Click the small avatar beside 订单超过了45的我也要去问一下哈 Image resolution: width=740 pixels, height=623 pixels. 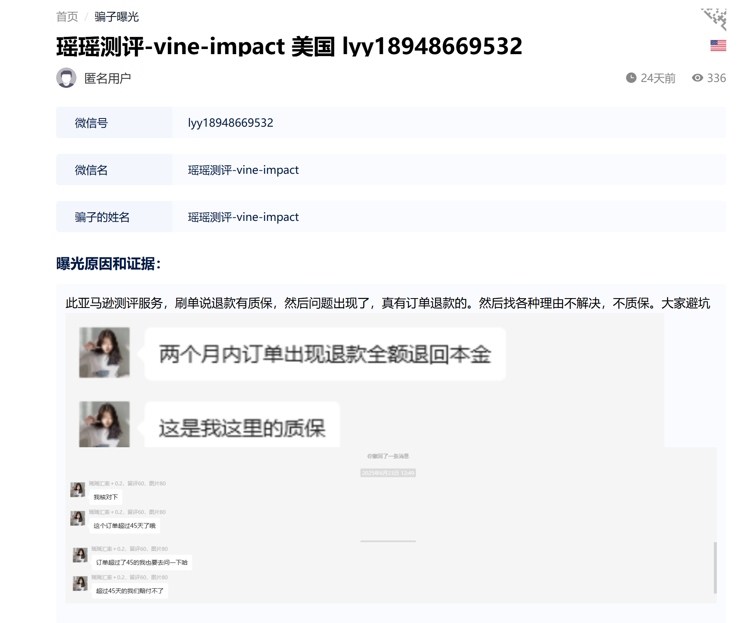(x=80, y=555)
